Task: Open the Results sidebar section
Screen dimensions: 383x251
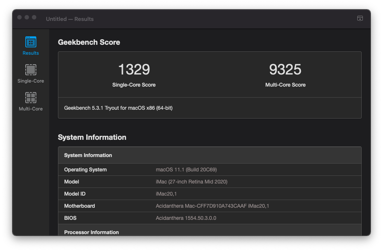Action: click(30, 46)
